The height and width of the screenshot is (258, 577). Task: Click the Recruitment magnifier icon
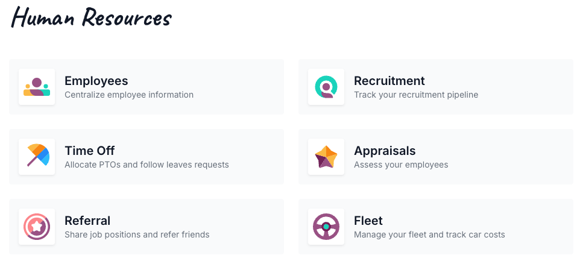(326, 87)
